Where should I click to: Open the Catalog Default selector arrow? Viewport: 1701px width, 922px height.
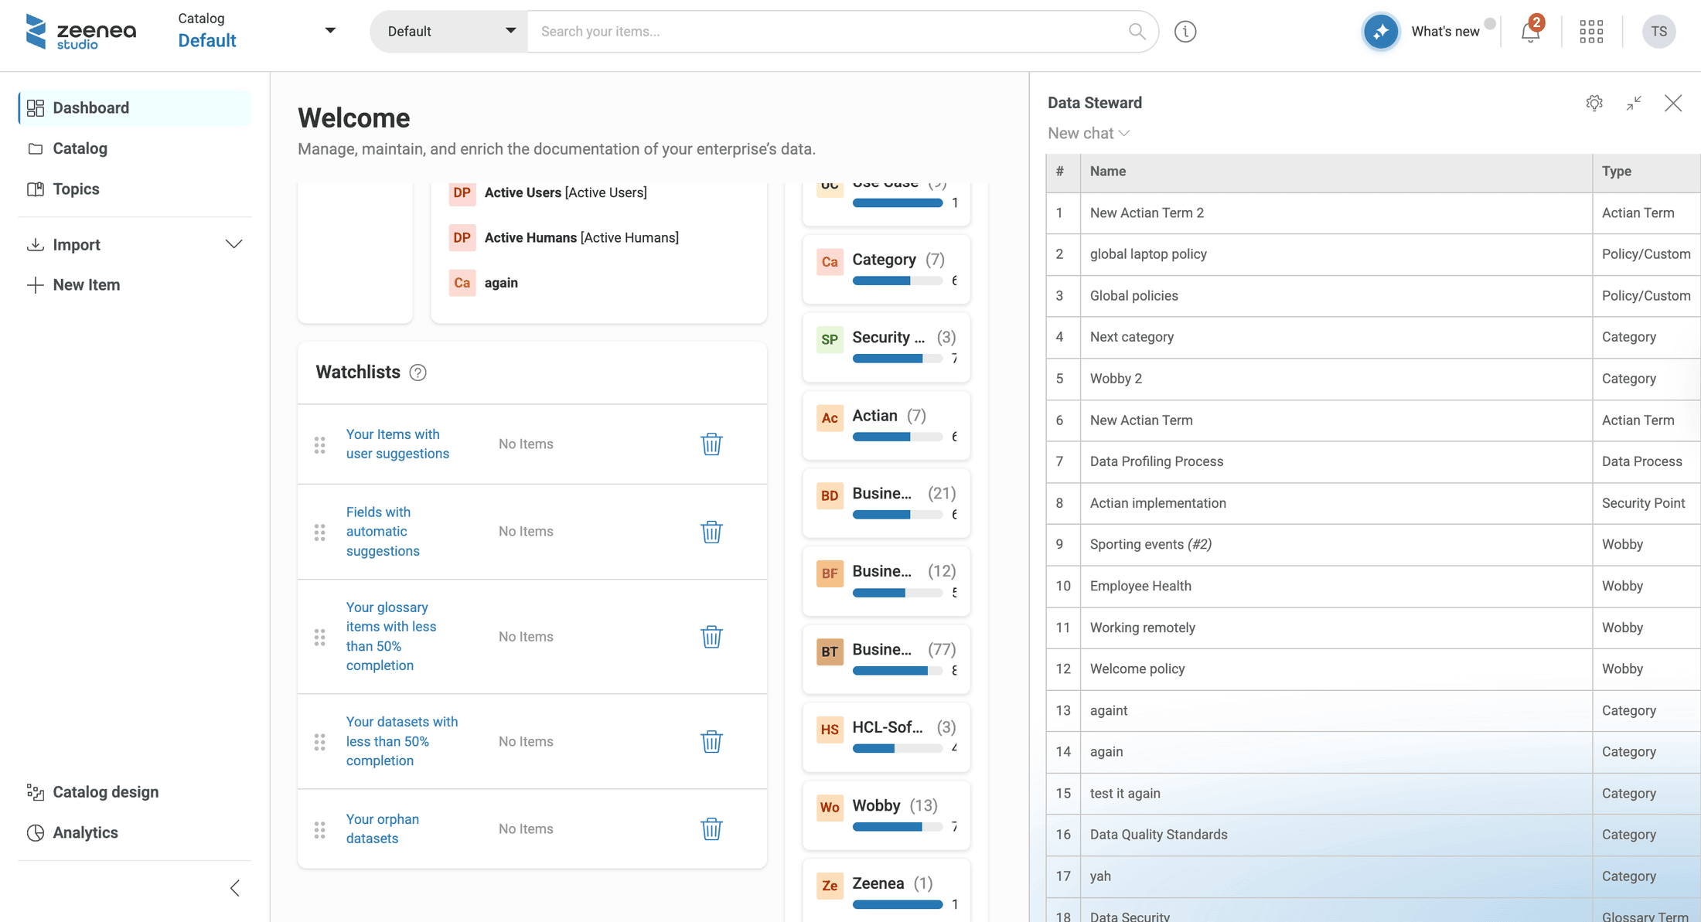pos(330,31)
